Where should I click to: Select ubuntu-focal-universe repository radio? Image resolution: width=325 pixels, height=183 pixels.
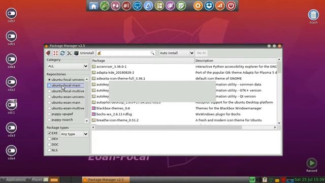tap(49, 80)
